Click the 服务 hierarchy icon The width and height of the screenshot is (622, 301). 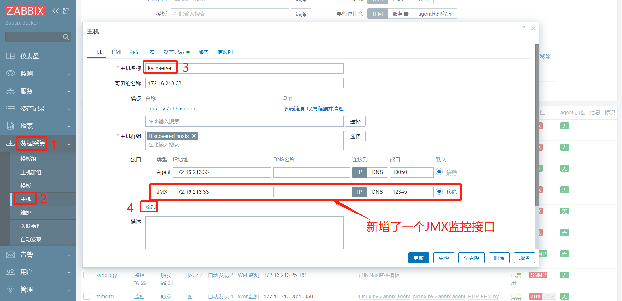[x=10, y=91]
